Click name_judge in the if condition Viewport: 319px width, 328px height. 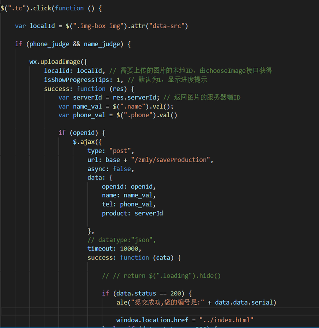click(102, 44)
